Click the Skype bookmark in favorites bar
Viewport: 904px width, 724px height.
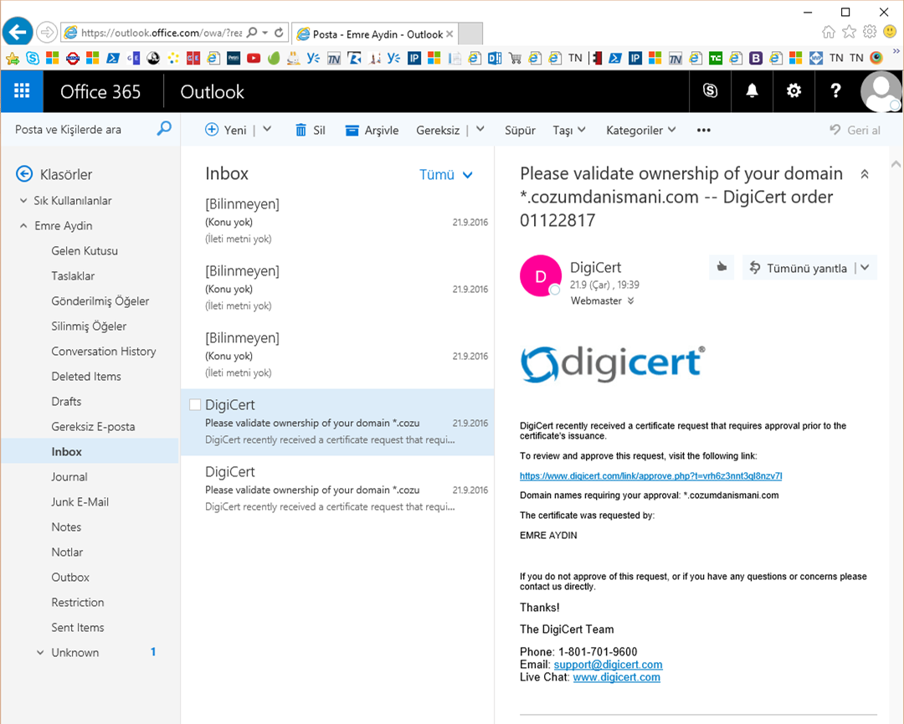pos(33,59)
